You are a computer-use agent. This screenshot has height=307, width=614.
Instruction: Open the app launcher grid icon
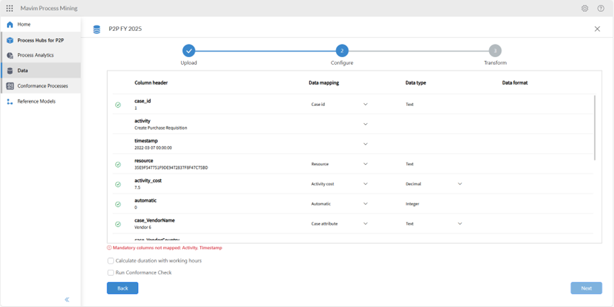[x=9, y=9]
